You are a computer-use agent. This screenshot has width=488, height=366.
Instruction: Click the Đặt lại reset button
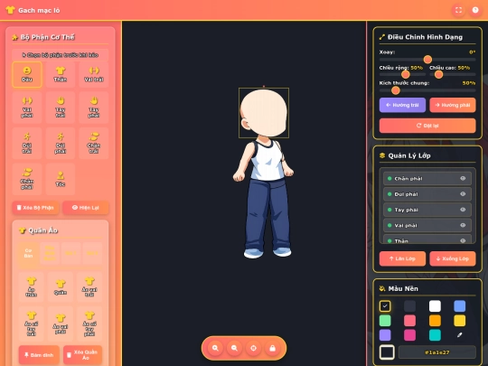point(427,126)
